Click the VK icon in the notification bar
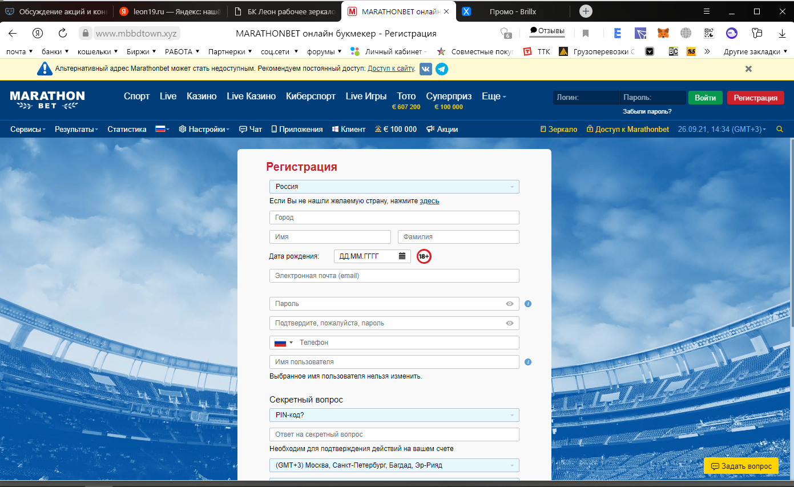Screen dimensions: 794x487 pyautogui.click(x=426, y=69)
